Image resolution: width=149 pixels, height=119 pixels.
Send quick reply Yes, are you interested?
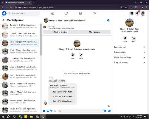[x=62, y=92]
